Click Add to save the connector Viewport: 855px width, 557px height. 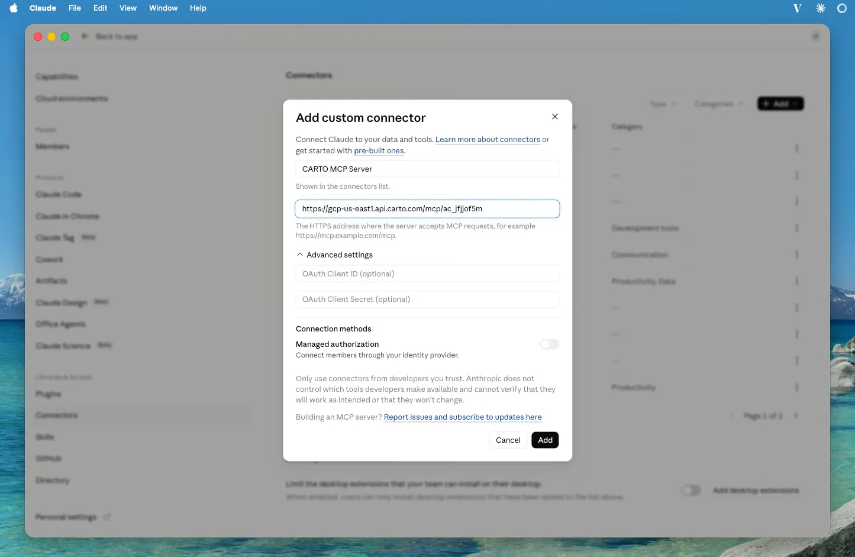tap(545, 440)
